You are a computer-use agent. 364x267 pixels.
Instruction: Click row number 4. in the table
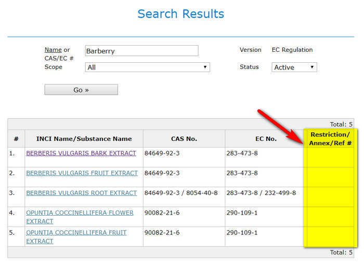(12, 213)
